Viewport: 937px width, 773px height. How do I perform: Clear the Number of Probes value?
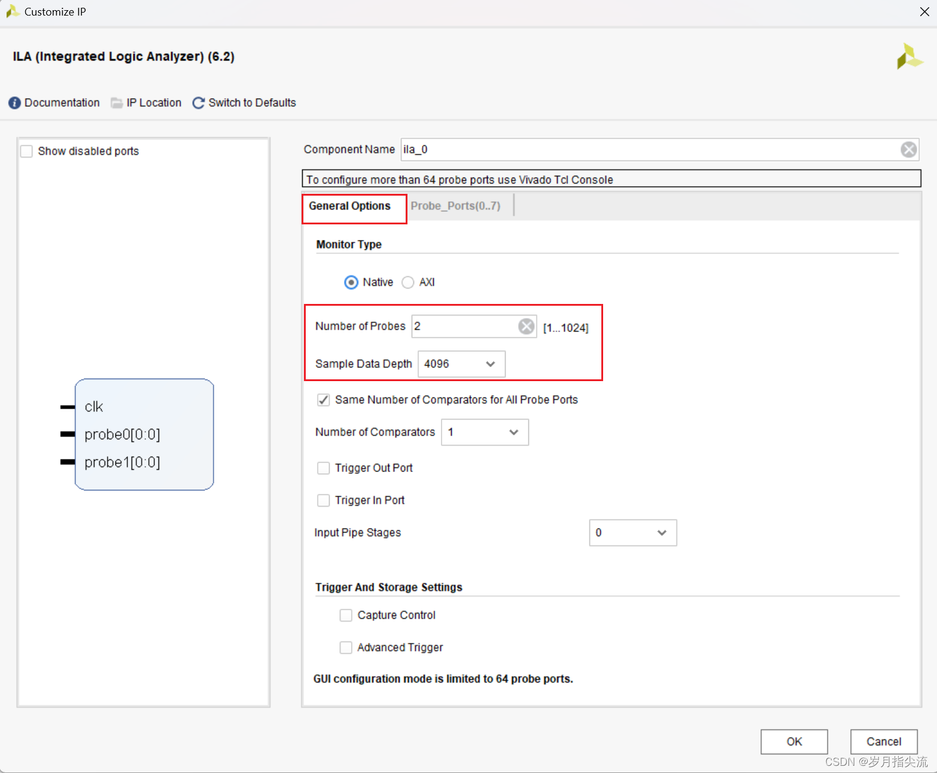pos(526,326)
